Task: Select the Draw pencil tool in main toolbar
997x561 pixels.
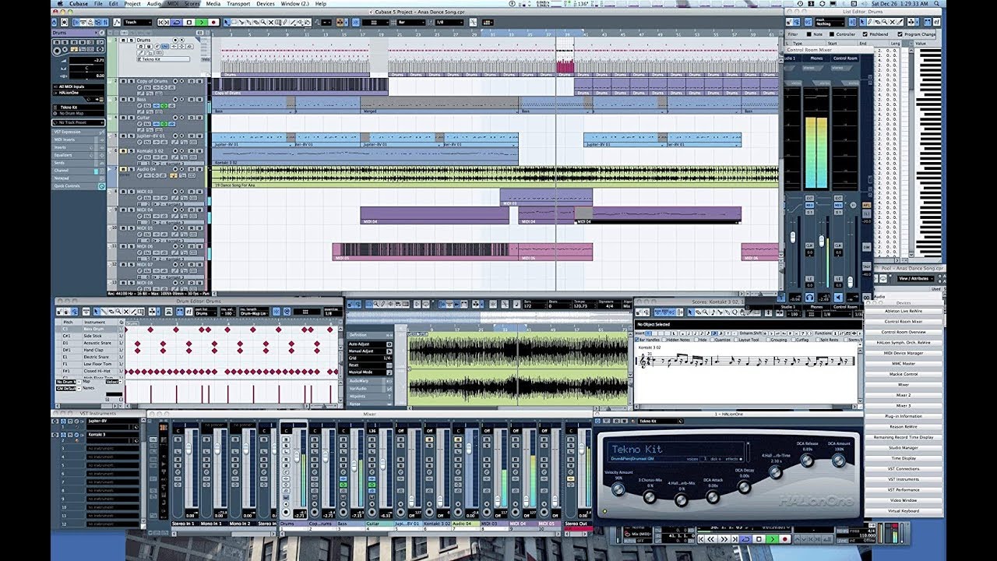Action: tap(285, 23)
